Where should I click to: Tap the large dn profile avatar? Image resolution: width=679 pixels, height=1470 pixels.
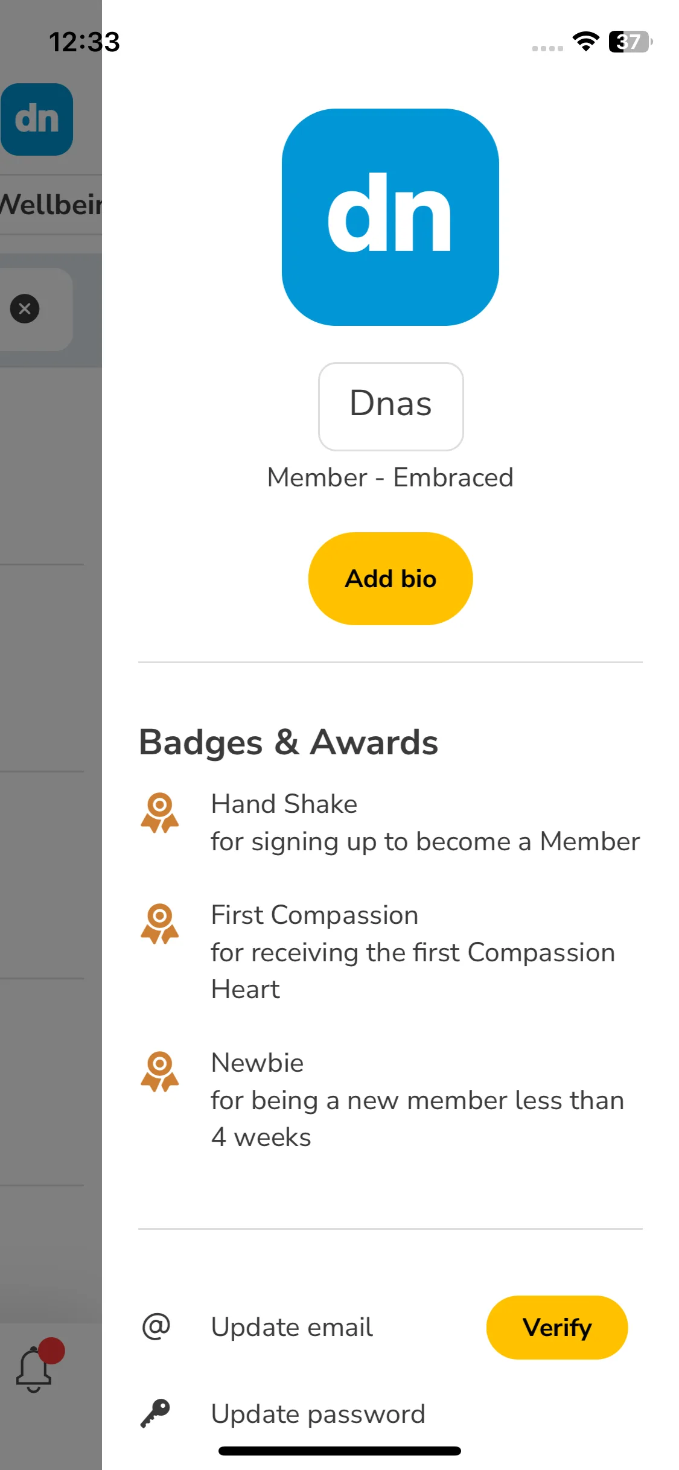(x=391, y=217)
